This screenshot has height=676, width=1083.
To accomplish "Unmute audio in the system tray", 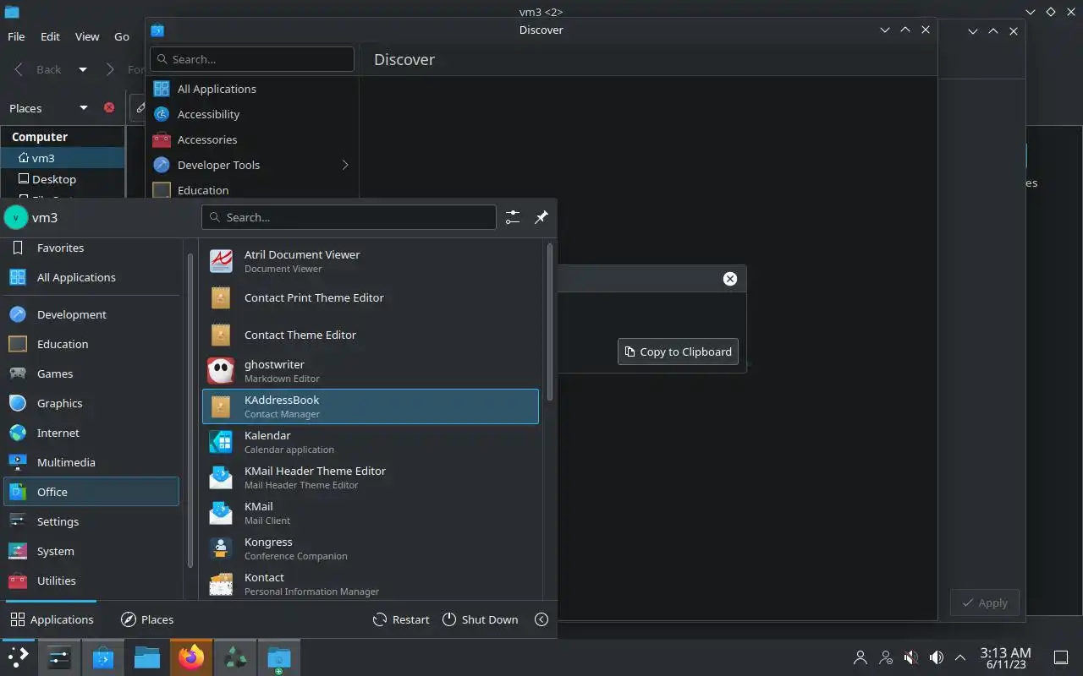I will coord(911,657).
